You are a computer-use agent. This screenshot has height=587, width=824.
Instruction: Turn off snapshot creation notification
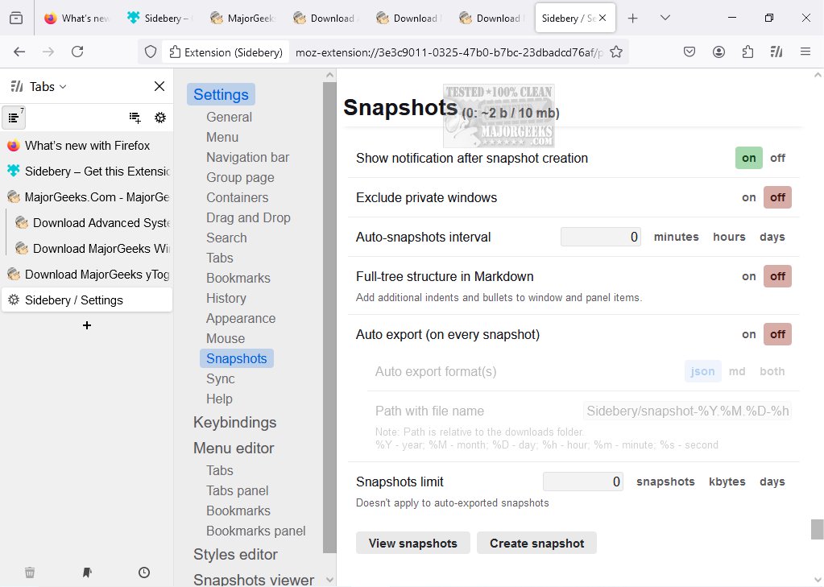(777, 158)
